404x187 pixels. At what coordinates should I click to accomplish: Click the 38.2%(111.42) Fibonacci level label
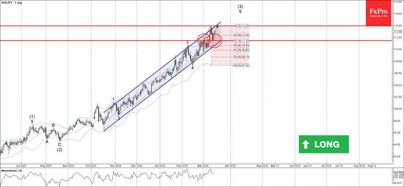tap(241, 41)
